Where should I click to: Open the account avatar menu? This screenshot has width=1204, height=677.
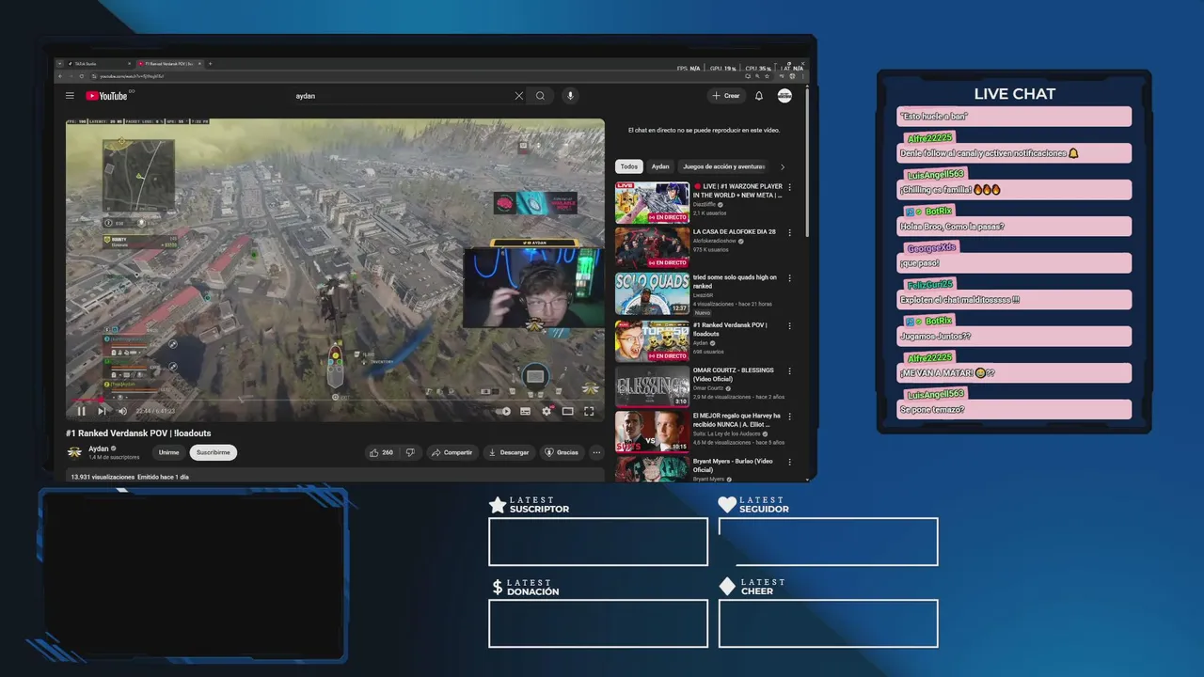pyautogui.click(x=784, y=96)
